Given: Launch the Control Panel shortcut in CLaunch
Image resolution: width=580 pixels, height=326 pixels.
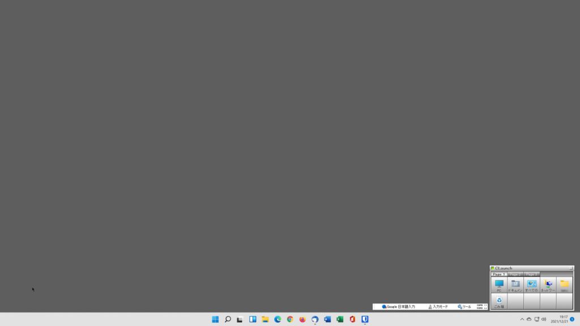Looking at the screenshot, I should pyautogui.click(x=532, y=285).
